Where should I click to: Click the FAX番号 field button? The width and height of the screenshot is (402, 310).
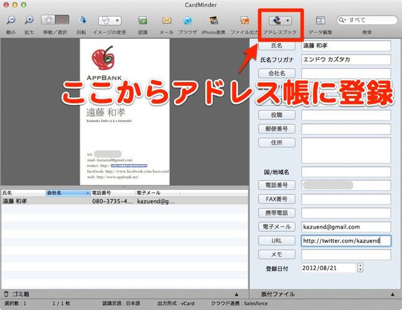click(276, 199)
